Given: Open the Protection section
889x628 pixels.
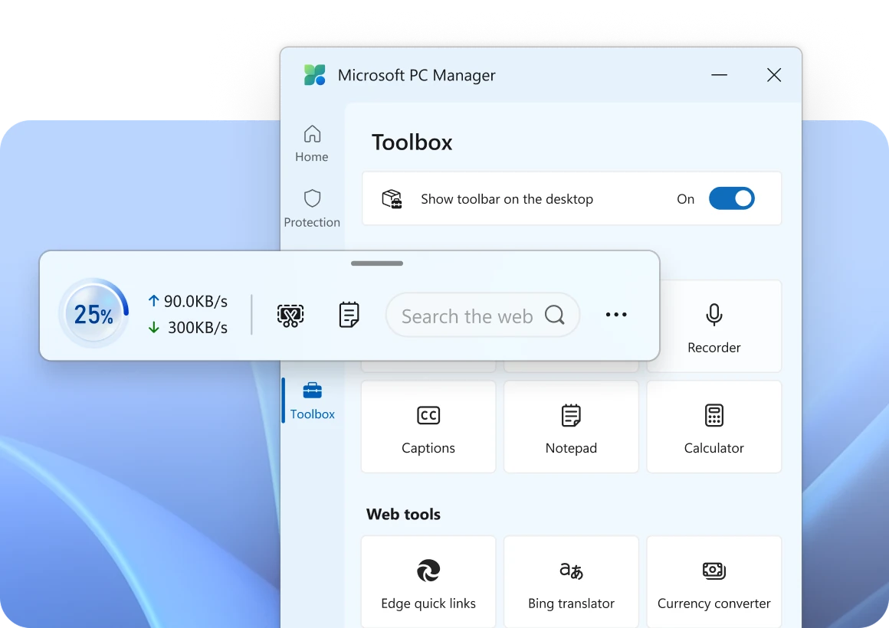Looking at the screenshot, I should (311, 208).
